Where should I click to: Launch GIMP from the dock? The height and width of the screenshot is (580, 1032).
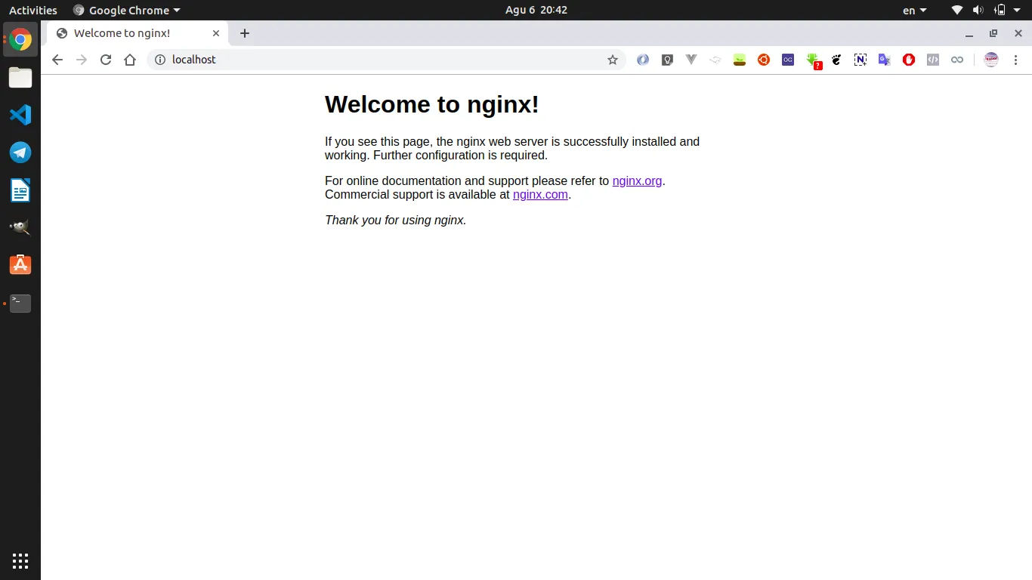pyautogui.click(x=20, y=227)
